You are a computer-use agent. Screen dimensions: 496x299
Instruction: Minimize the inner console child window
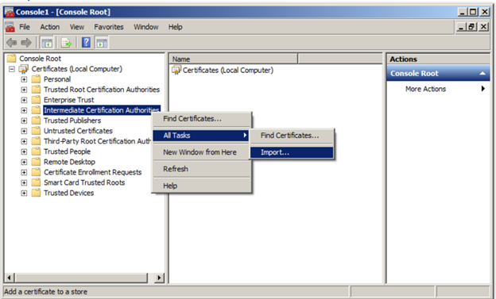(x=461, y=27)
